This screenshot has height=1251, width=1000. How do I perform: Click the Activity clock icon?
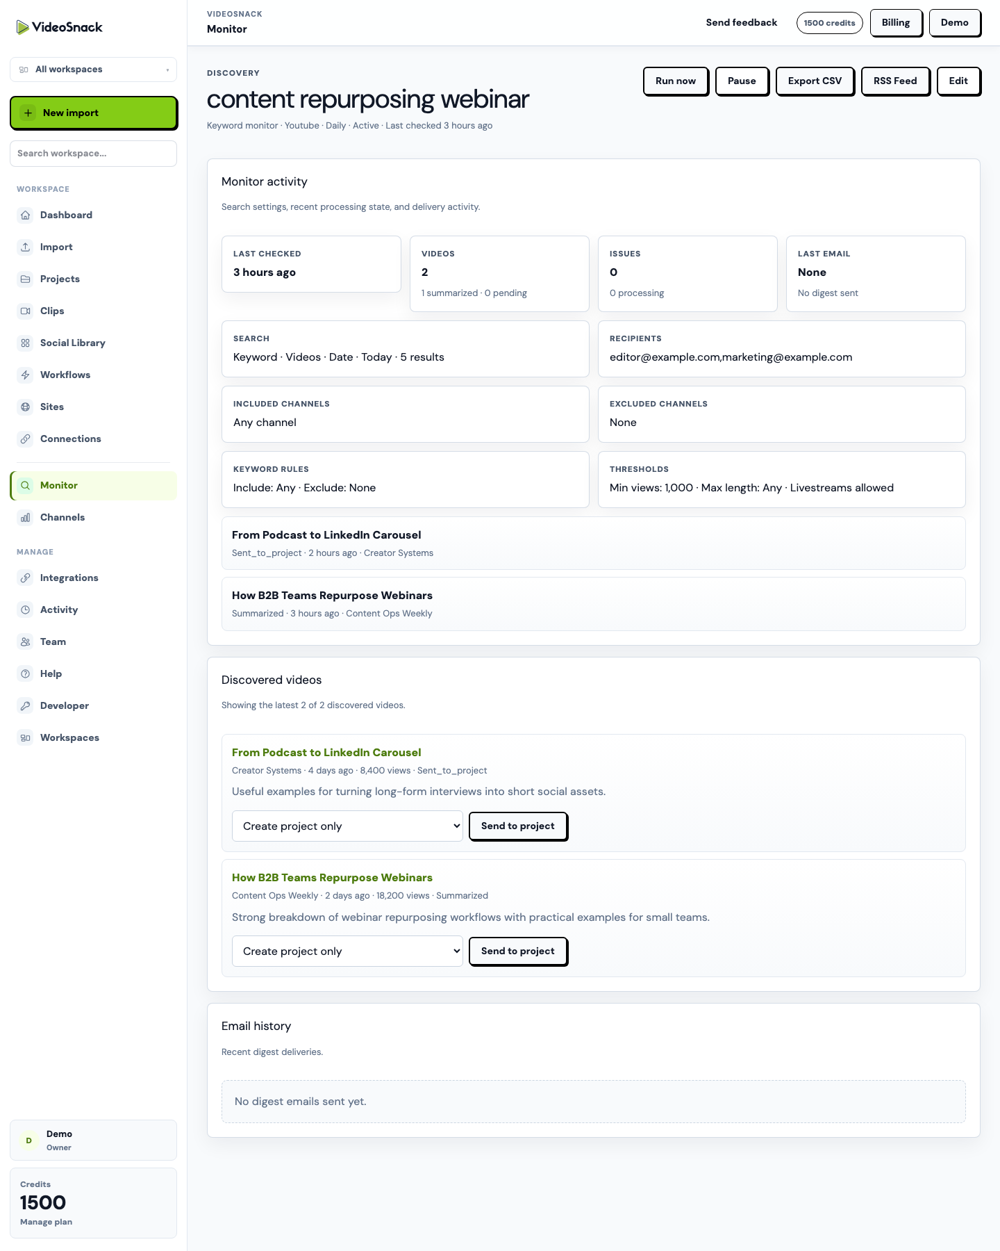25,610
